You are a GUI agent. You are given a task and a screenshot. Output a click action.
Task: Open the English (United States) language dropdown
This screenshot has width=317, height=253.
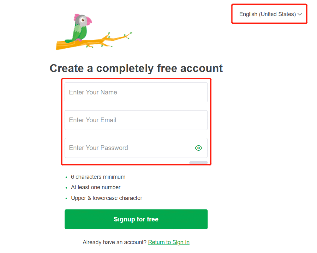[270, 14]
